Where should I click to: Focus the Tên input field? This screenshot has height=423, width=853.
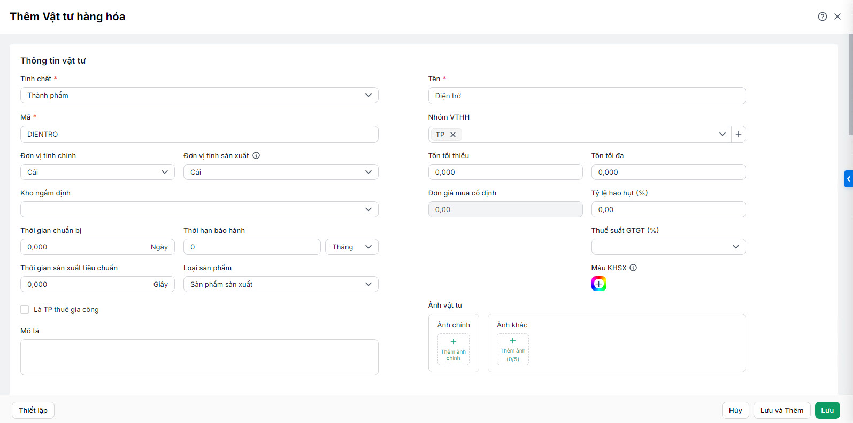[587, 96]
